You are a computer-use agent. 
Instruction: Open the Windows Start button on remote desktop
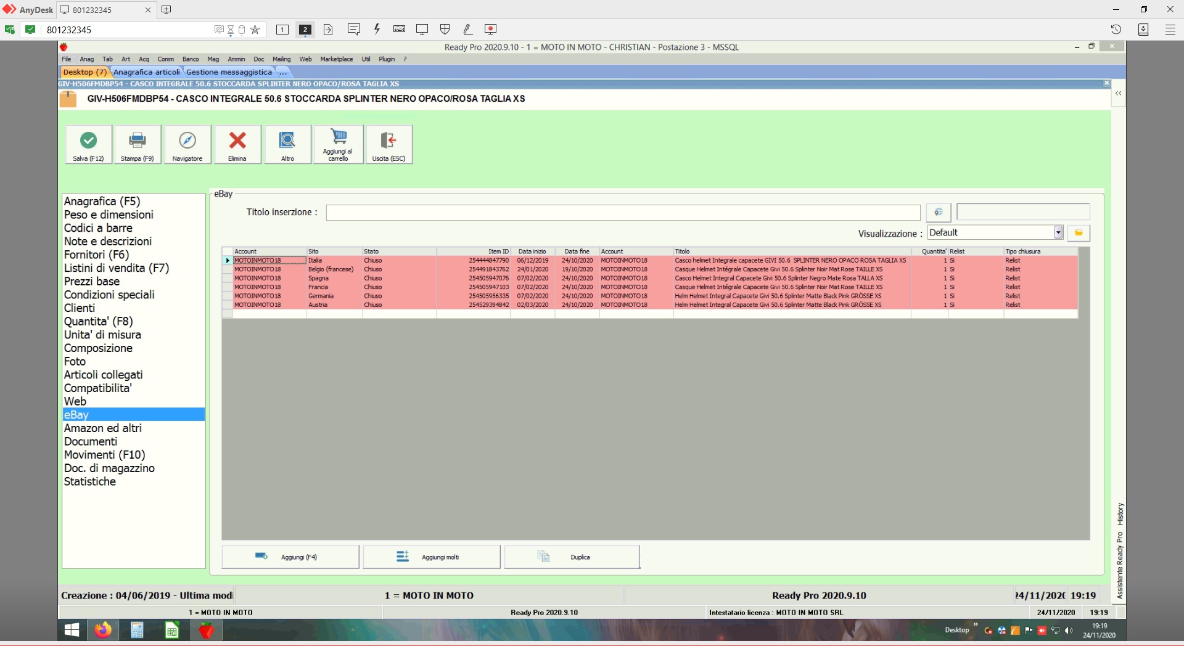(72, 630)
